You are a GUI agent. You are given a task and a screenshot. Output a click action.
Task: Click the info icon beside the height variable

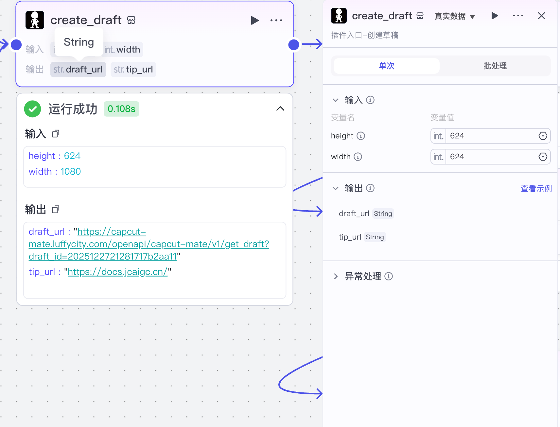(x=361, y=136)
